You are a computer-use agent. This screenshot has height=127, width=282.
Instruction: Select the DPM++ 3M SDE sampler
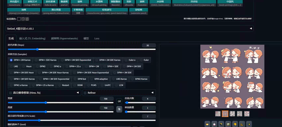(x=122, y=73)
